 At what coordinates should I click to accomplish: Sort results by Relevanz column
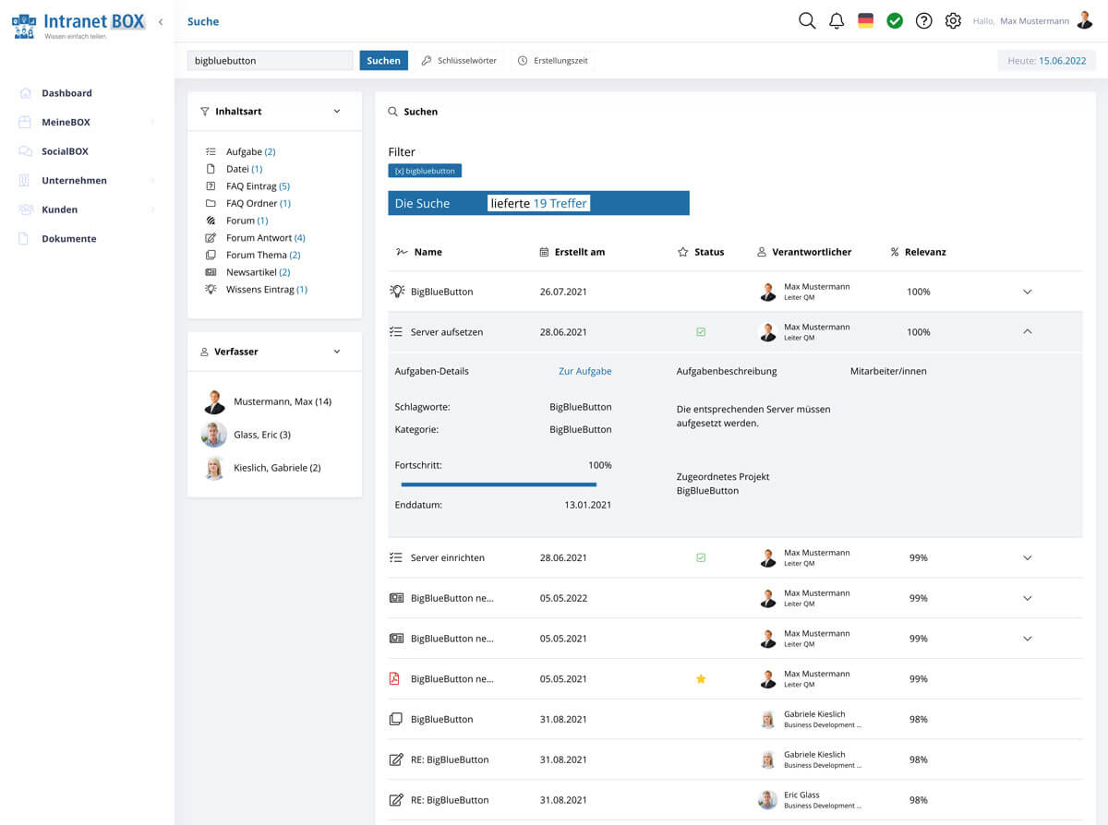918,252
